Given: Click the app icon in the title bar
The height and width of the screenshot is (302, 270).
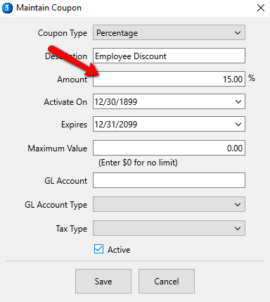Looking at the screenshot, I should tap(7, 8).
